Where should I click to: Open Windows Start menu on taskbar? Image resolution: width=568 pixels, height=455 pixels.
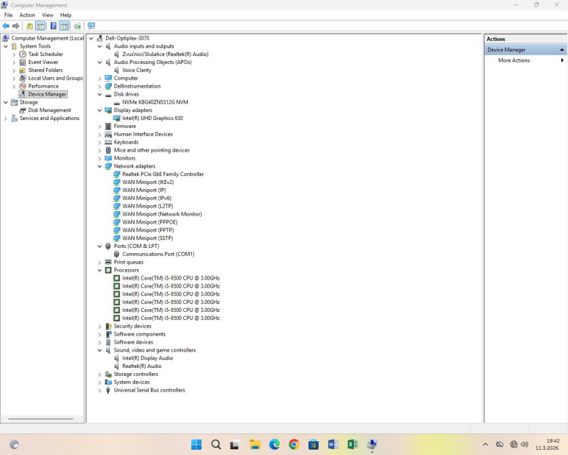(x=196, y=444)
